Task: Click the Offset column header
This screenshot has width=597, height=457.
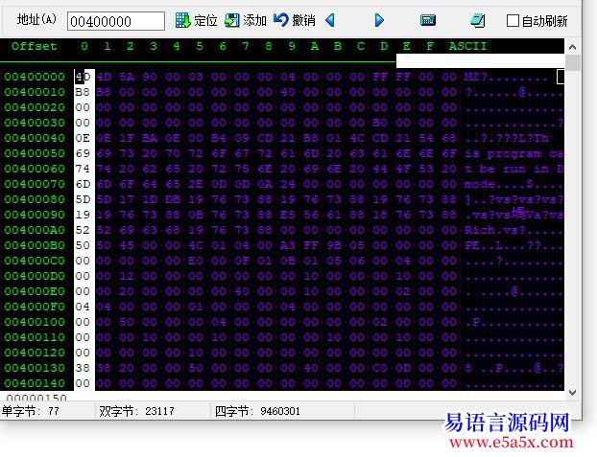Action: tap(34, 46)
